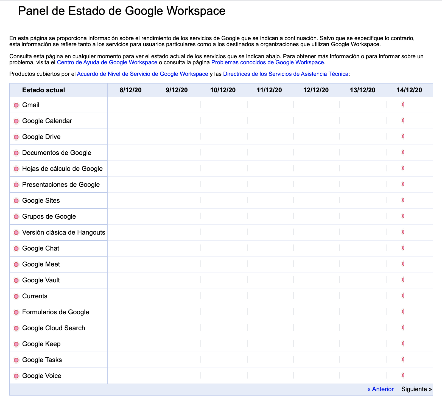Click the Google Keep service name
Screen dimensions: 442x406
click(41, 344)
